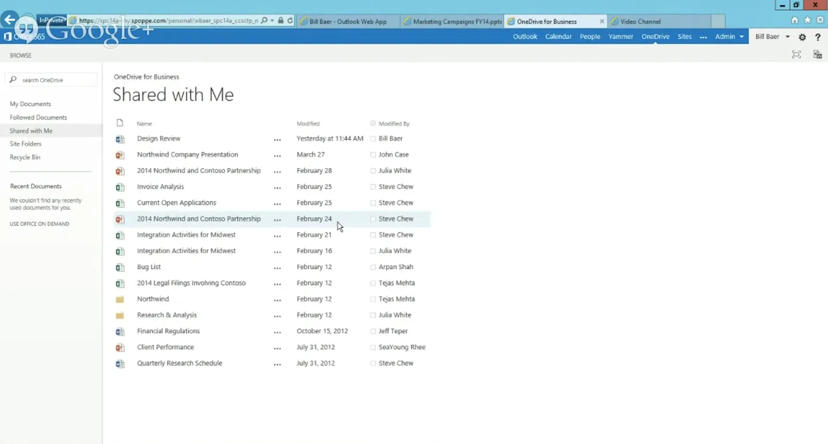
Task: Click Word icon beside Financial Regulations
Action: (120, 332)
